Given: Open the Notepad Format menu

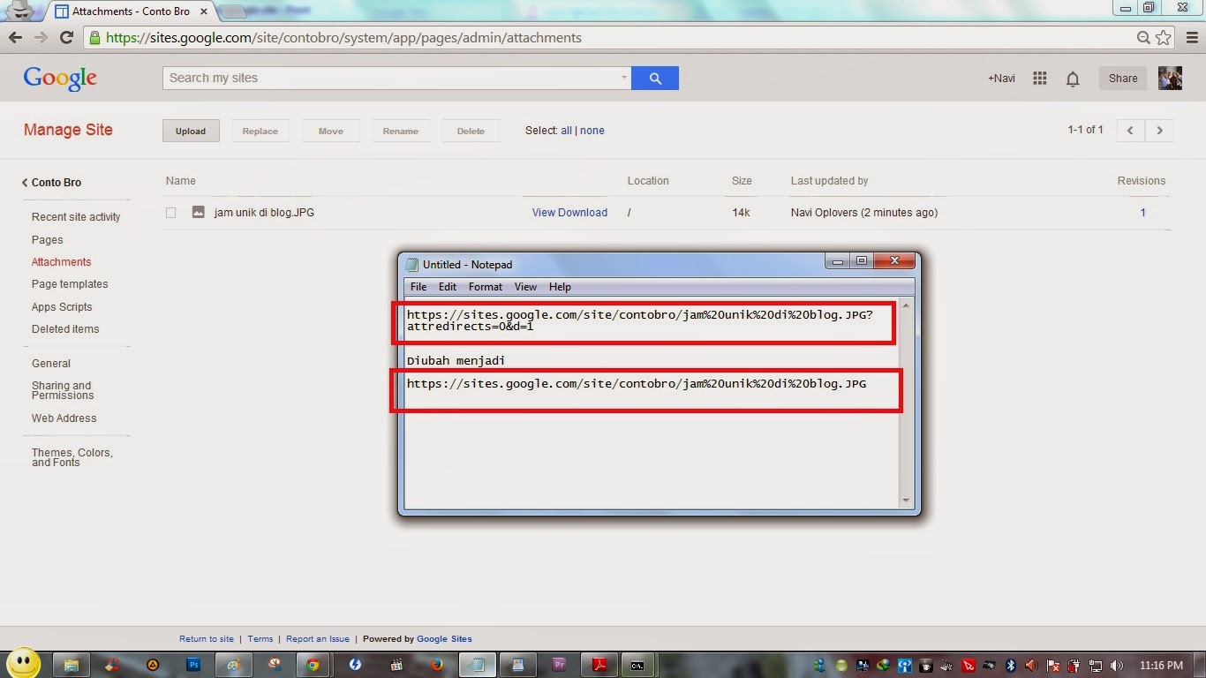Looking at the screenshot, I should pos(486,287).
